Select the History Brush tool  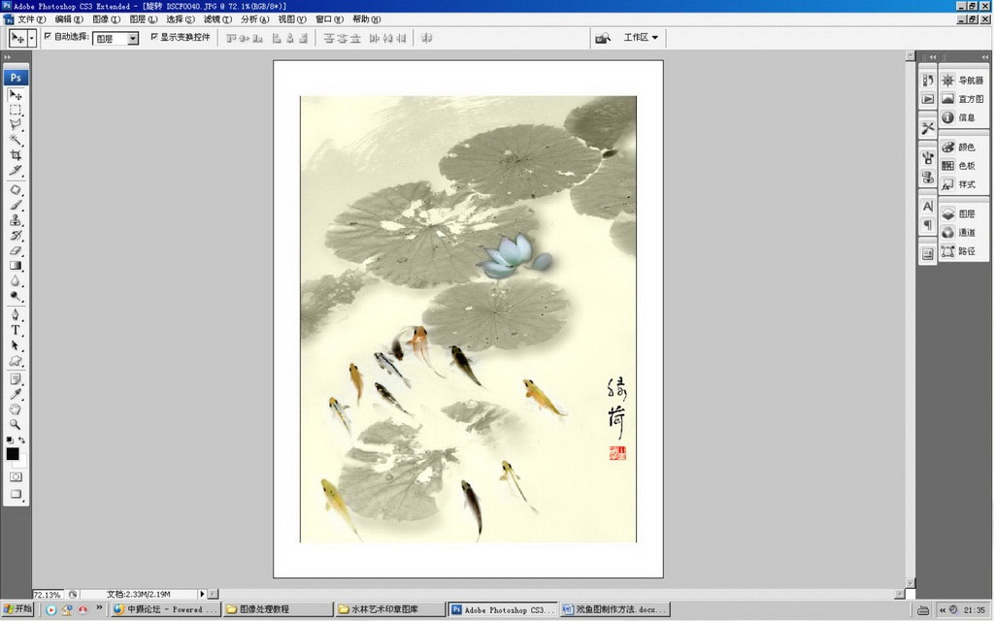tap(16, 235)
